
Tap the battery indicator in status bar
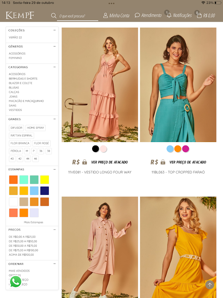(218, 3)
